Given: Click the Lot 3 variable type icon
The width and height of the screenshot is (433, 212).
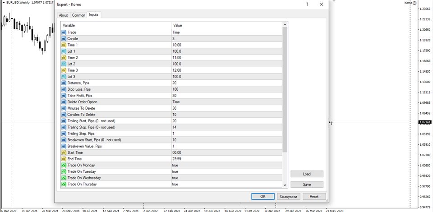Looking at the screenshot, I should (64, 77).
